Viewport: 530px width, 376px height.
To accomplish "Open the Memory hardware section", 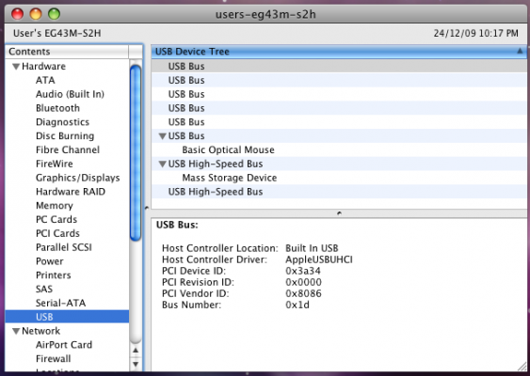I will click(55, 206).
